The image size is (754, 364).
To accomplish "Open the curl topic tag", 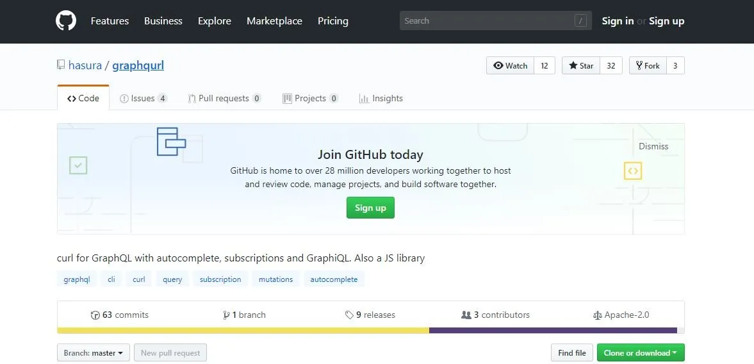I will click(139, 279).
